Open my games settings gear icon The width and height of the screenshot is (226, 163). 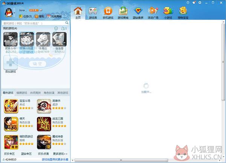point(56,28)
